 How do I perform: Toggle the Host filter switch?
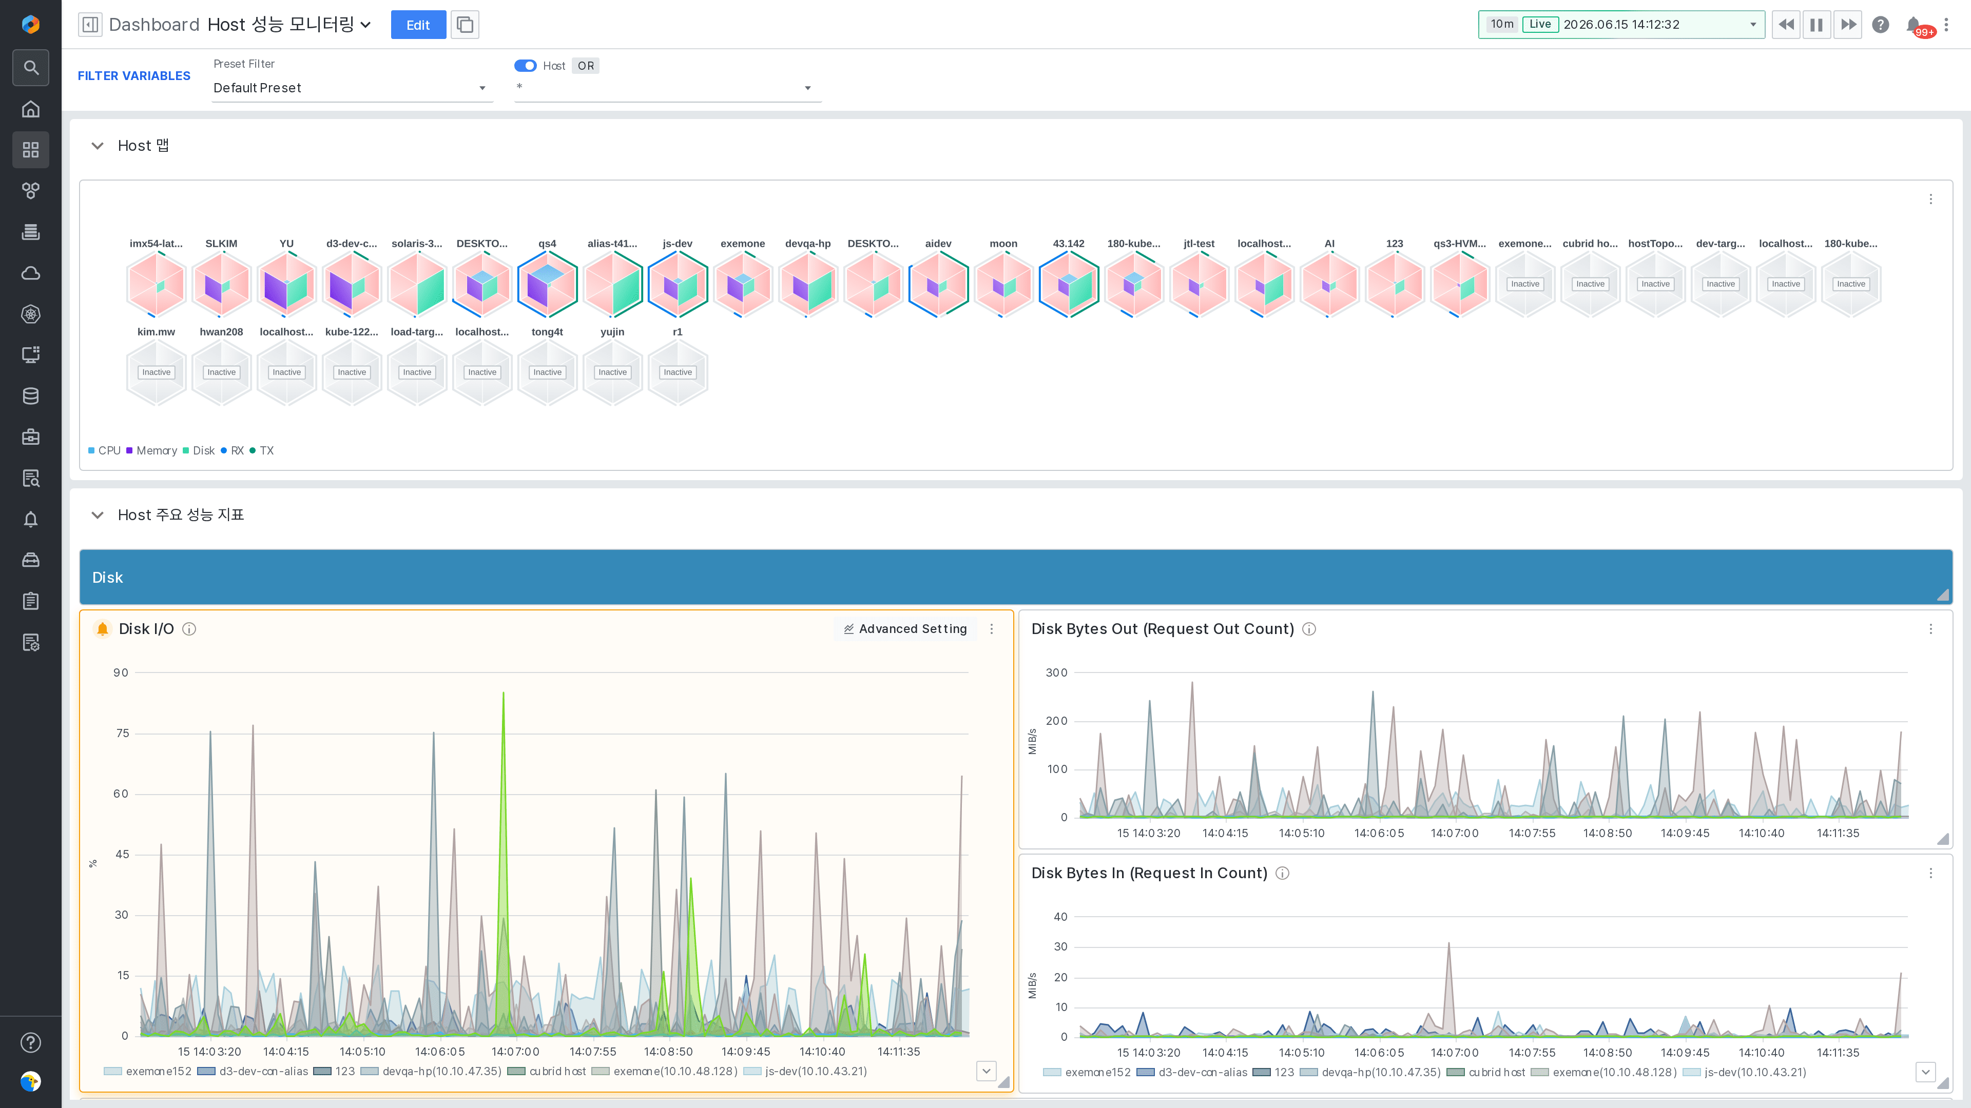pos(525,66)
